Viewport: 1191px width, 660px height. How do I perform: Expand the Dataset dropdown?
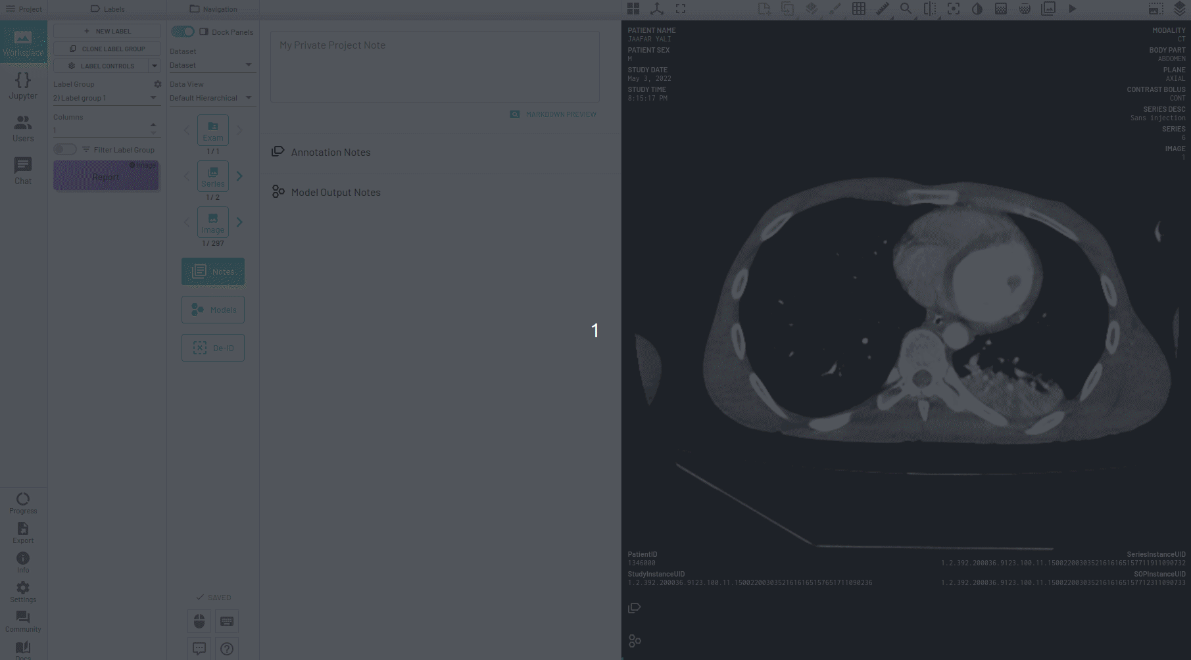pos(210,65)
